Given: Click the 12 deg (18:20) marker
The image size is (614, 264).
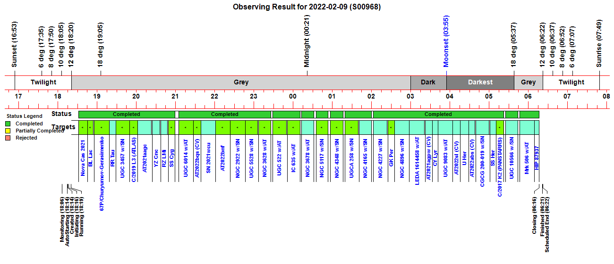Looking at the screenshot, I should point(71,44).
